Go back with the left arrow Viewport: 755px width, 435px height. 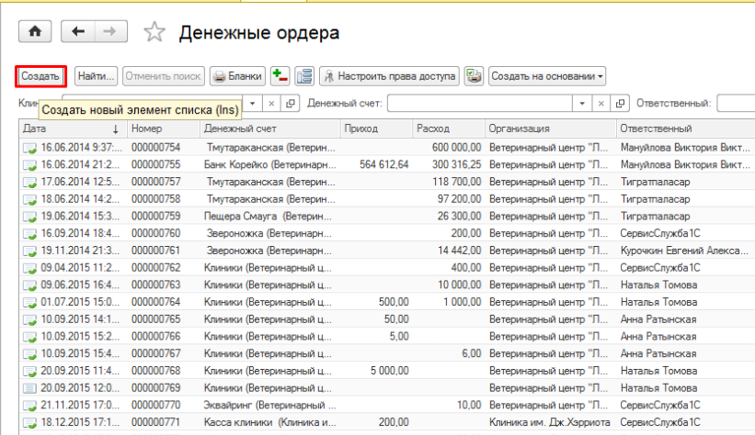(78, 32)
